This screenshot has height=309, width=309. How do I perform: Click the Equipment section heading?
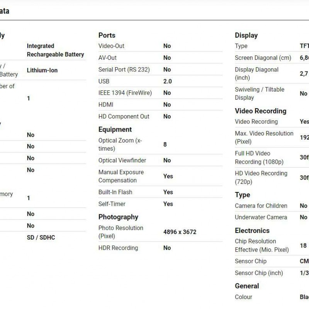coord(115,129)
